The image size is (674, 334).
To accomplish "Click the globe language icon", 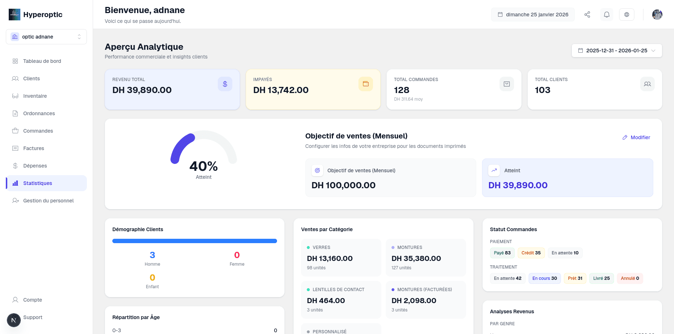I will tap(627, 15).
